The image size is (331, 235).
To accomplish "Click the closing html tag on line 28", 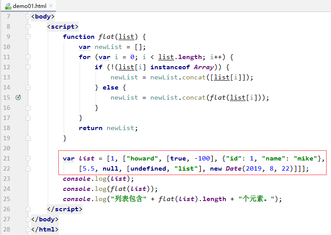I will click(x=45, y=229).
